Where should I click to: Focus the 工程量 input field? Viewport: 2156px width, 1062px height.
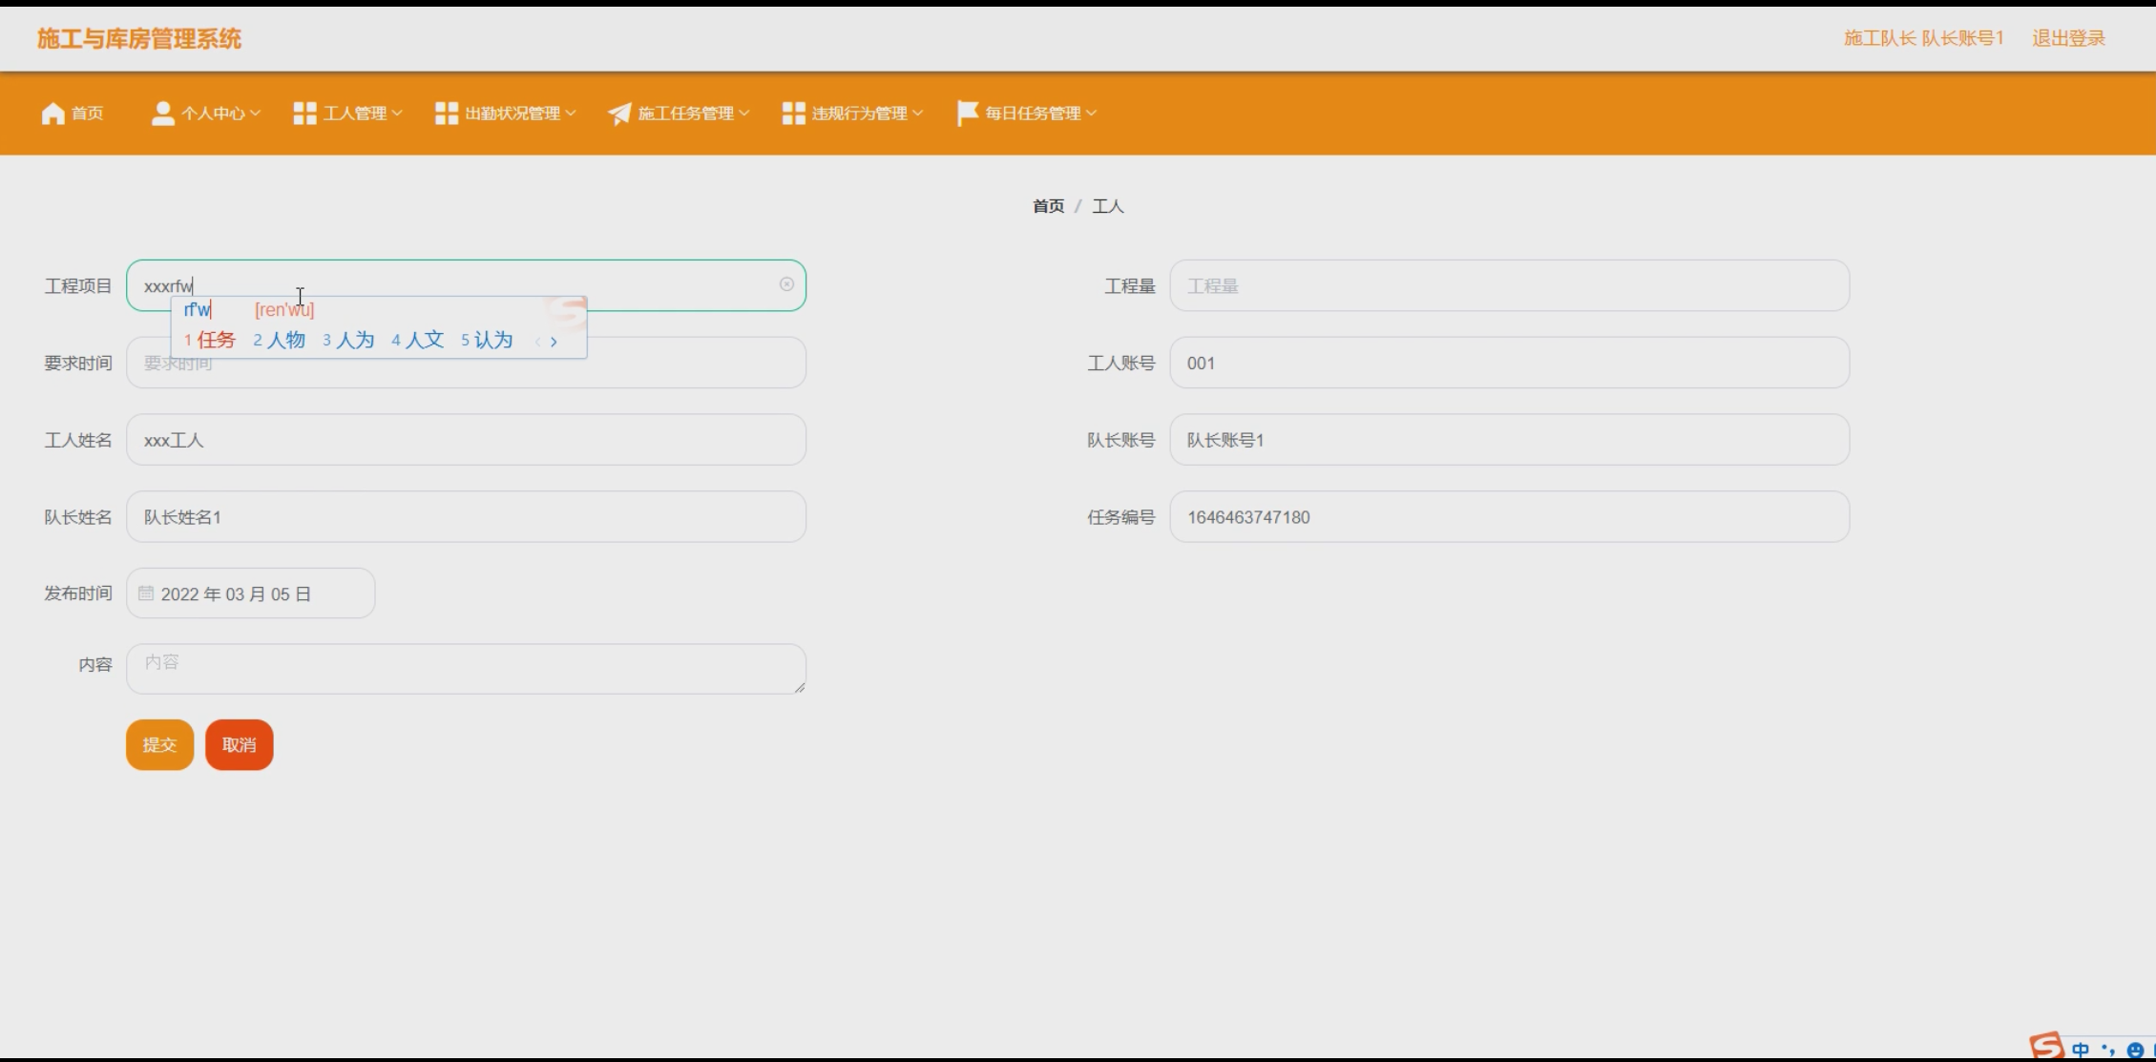pos(1508,285)
